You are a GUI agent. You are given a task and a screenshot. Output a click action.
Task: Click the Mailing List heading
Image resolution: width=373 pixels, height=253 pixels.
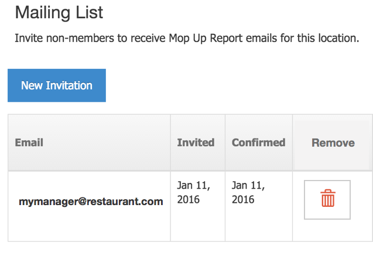click(59, 12)
